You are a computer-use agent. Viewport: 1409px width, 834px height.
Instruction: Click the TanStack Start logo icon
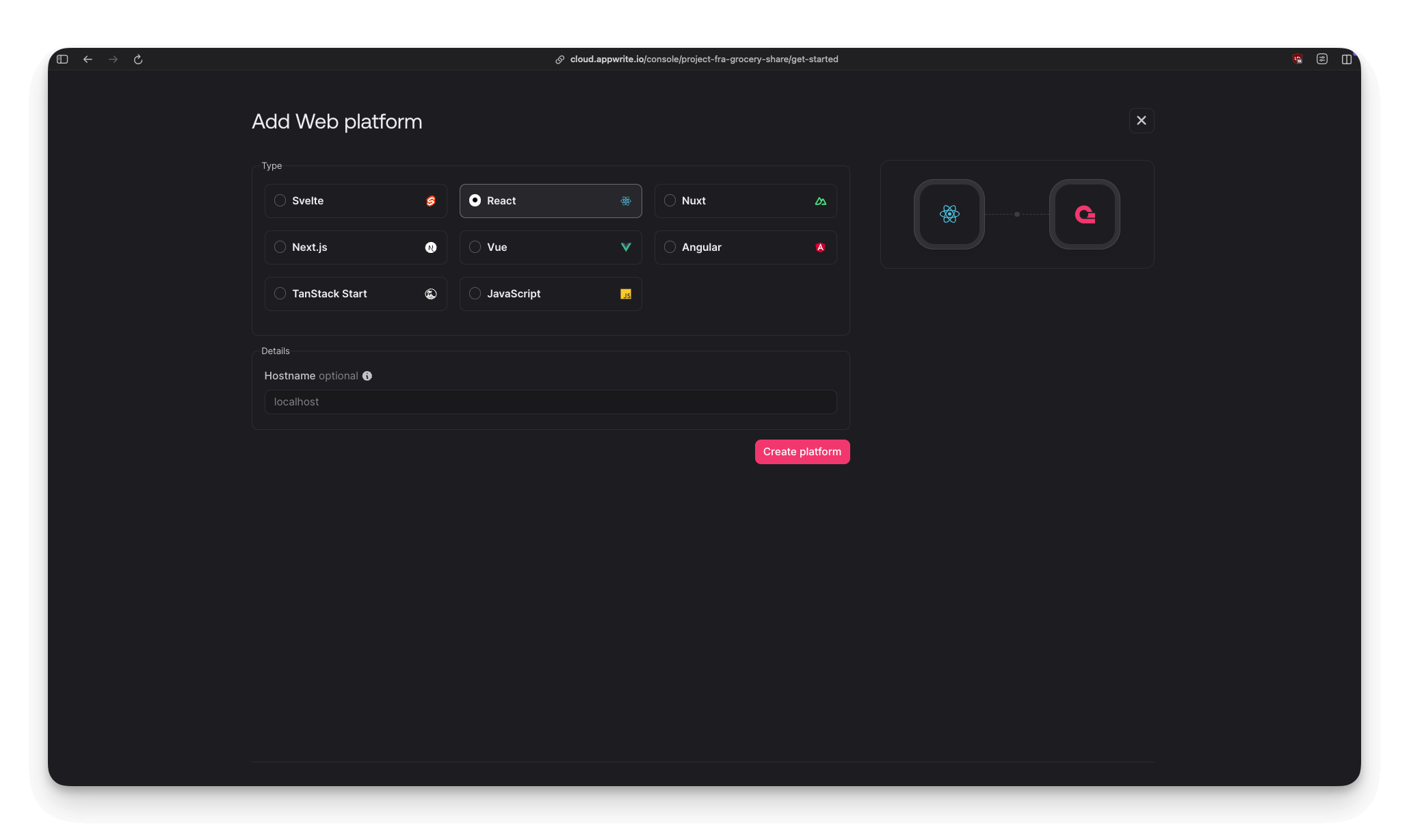[x=430, y=293]
